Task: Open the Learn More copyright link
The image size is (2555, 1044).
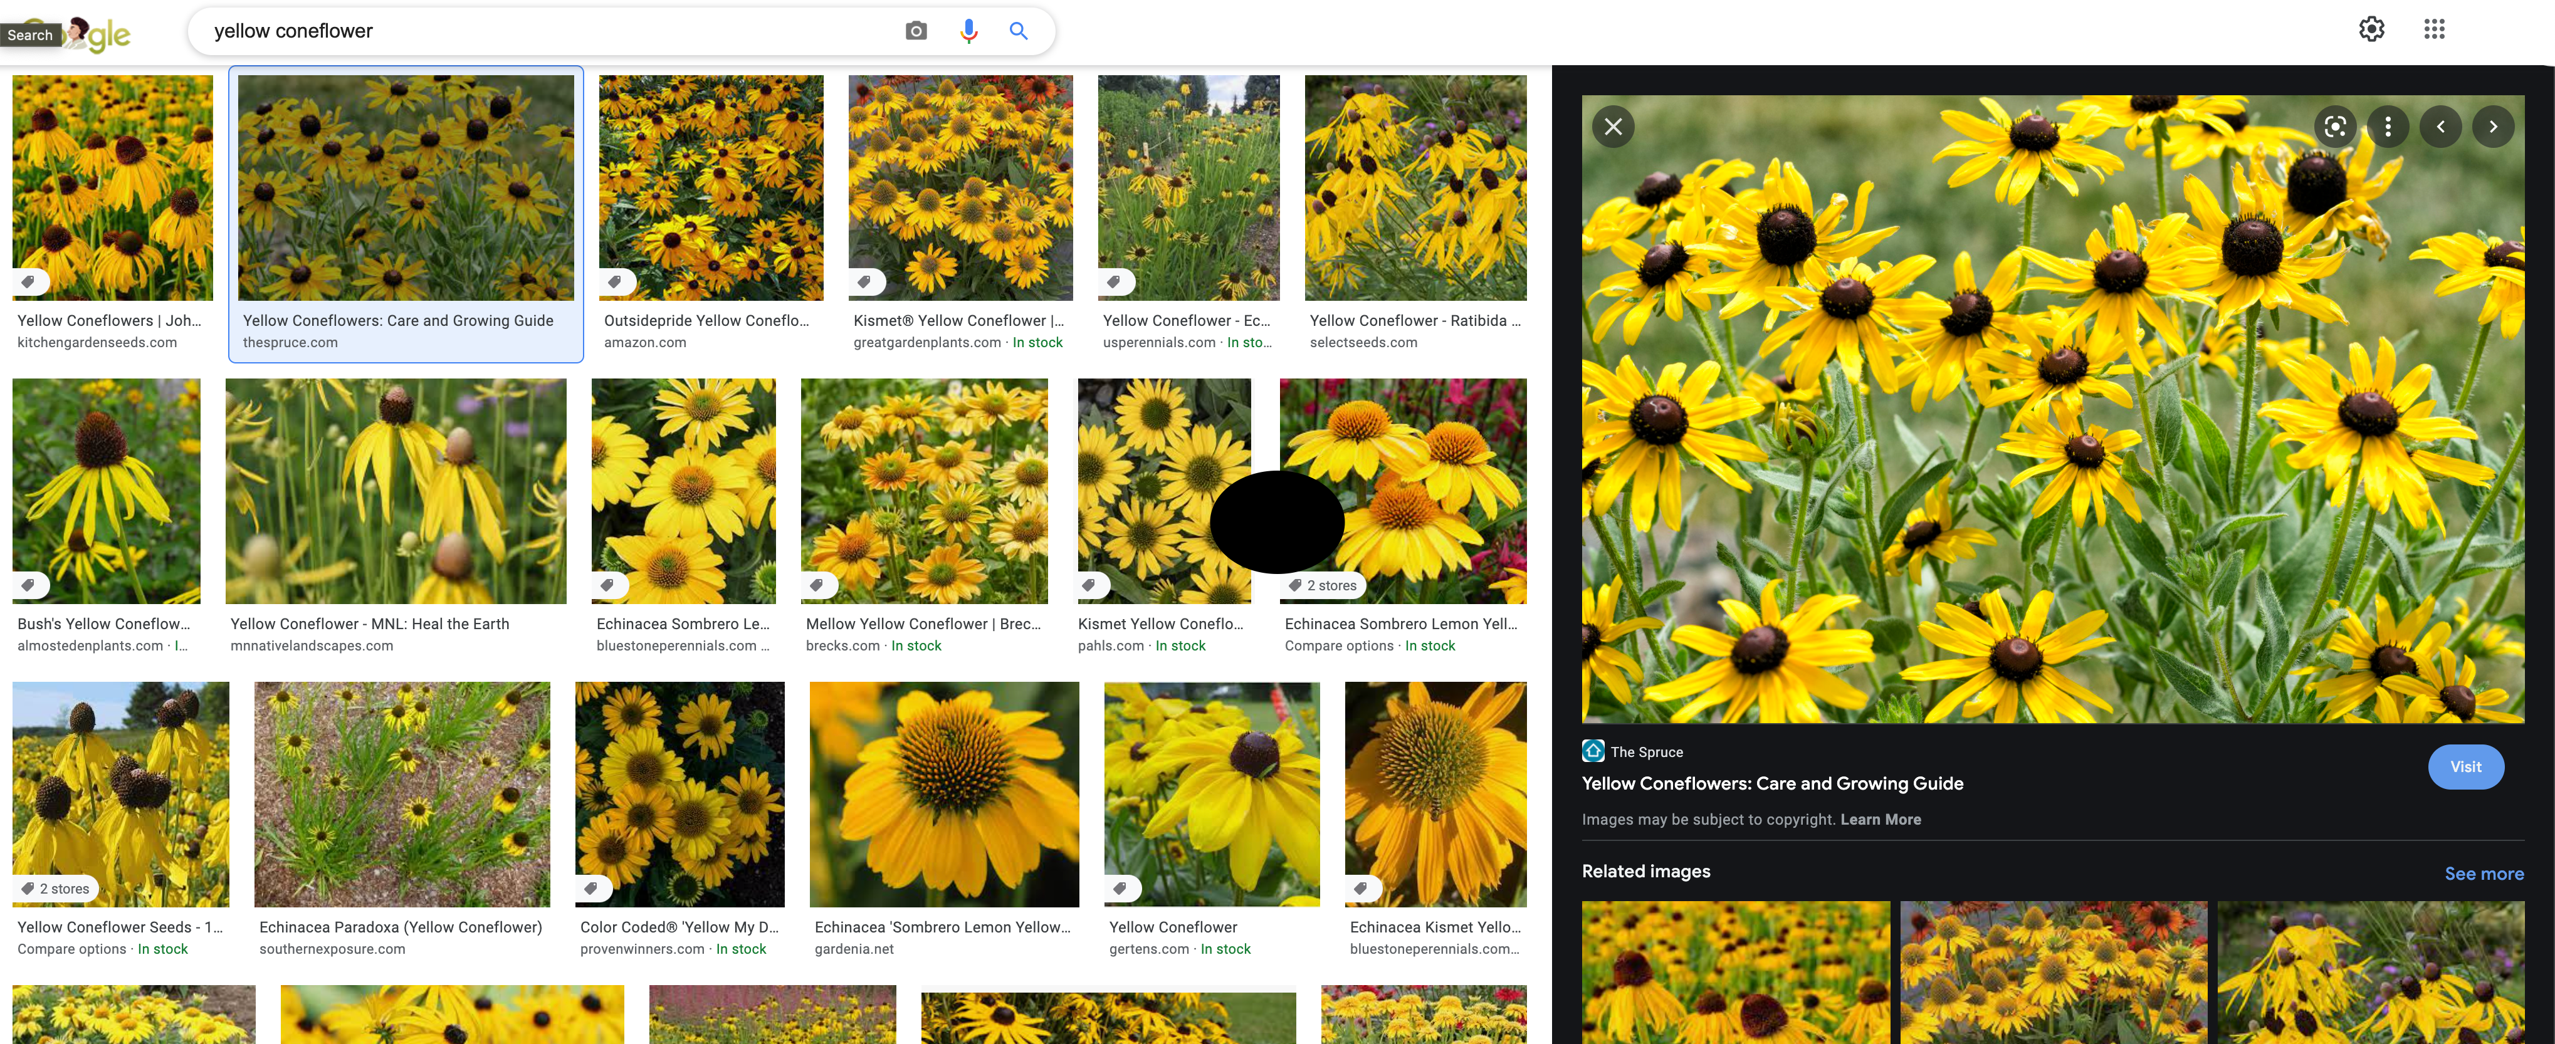Action: [x=1879, y=819]
